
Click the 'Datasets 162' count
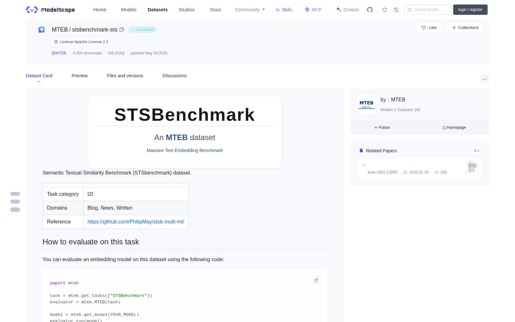click(409, 110)
